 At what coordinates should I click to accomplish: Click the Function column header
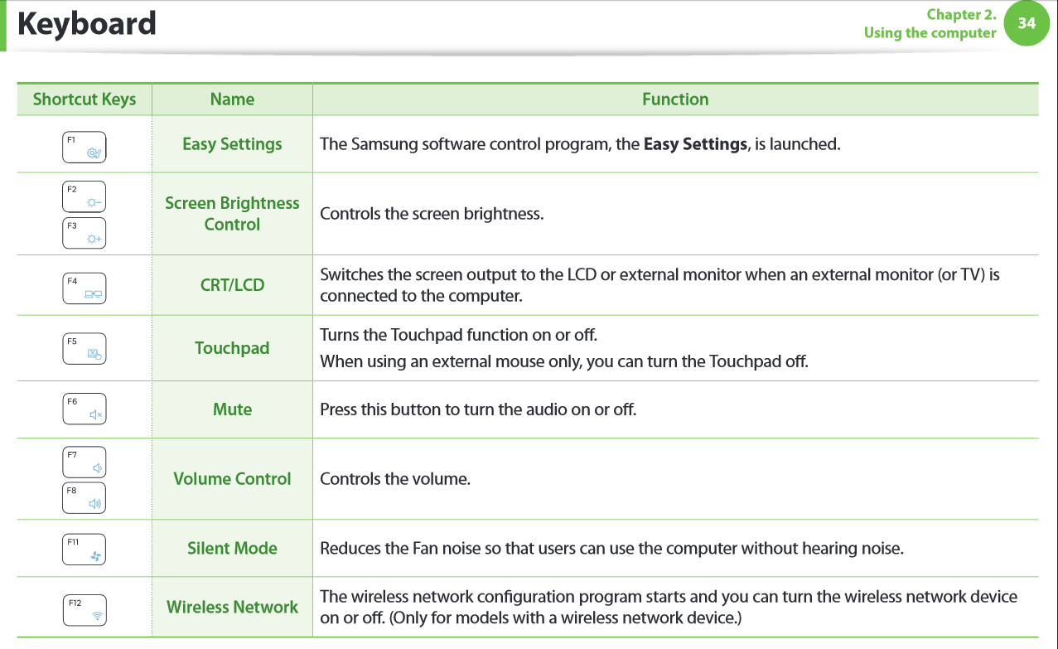[675, 99]
